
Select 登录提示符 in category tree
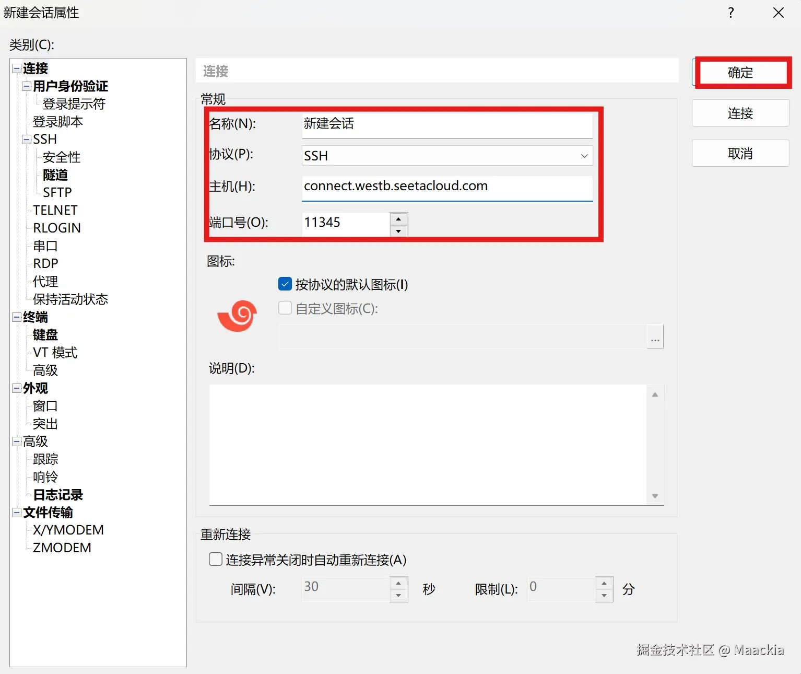74,104
